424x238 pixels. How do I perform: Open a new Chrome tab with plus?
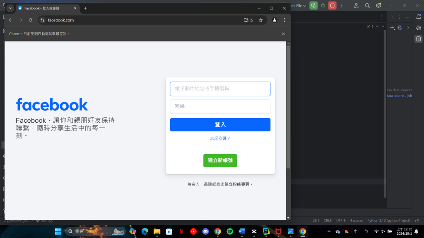85,8
